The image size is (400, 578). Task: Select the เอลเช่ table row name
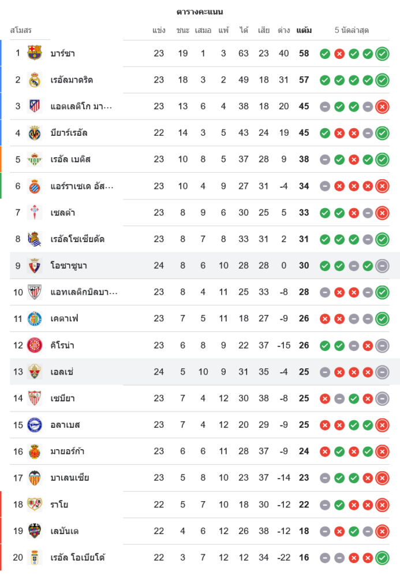pos(62,372)
